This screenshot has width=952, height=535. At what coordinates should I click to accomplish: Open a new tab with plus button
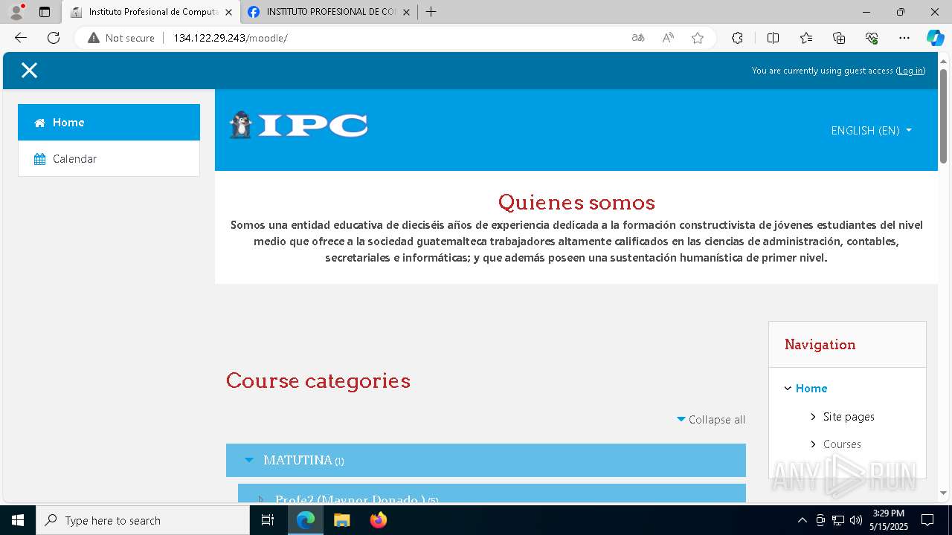[431, 12]
